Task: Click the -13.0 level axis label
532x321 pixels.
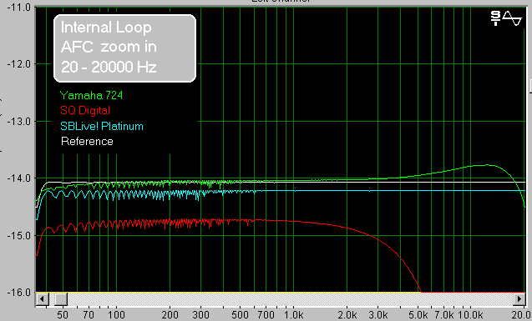Action: tap(18, 121)
